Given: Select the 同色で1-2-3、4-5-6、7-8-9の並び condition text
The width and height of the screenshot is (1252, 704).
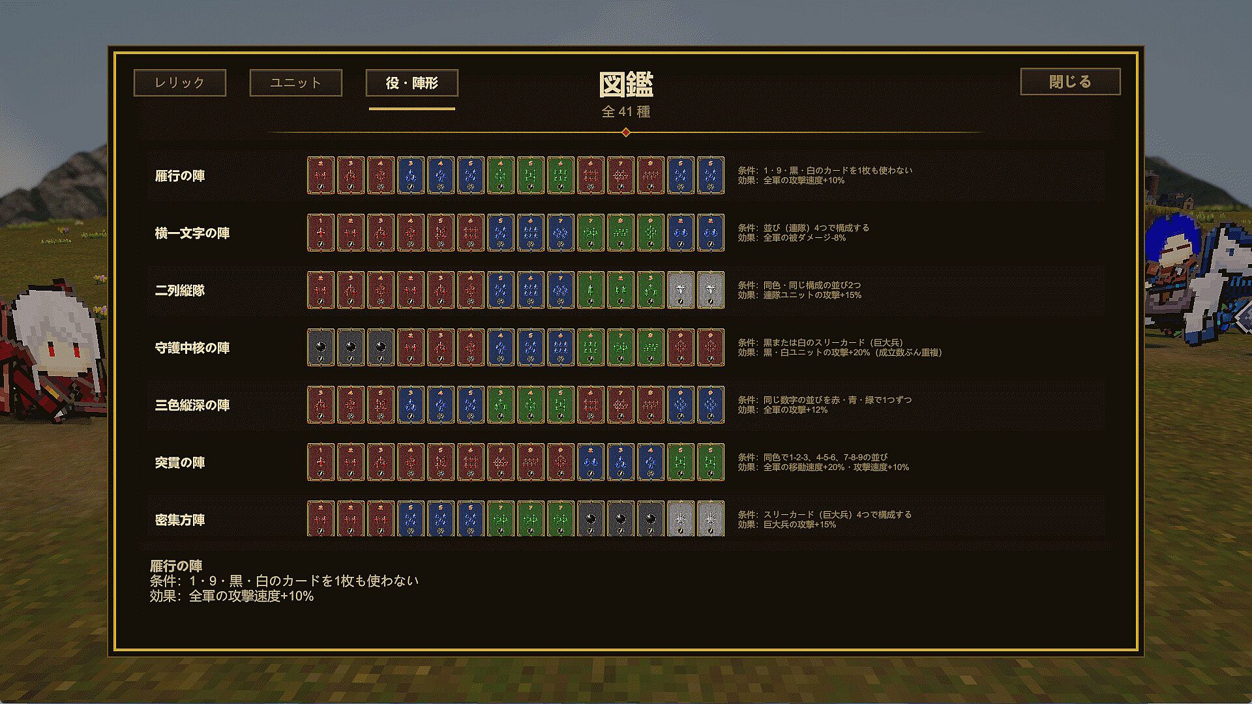Looking at the screenshot, I should click(826, 457).
